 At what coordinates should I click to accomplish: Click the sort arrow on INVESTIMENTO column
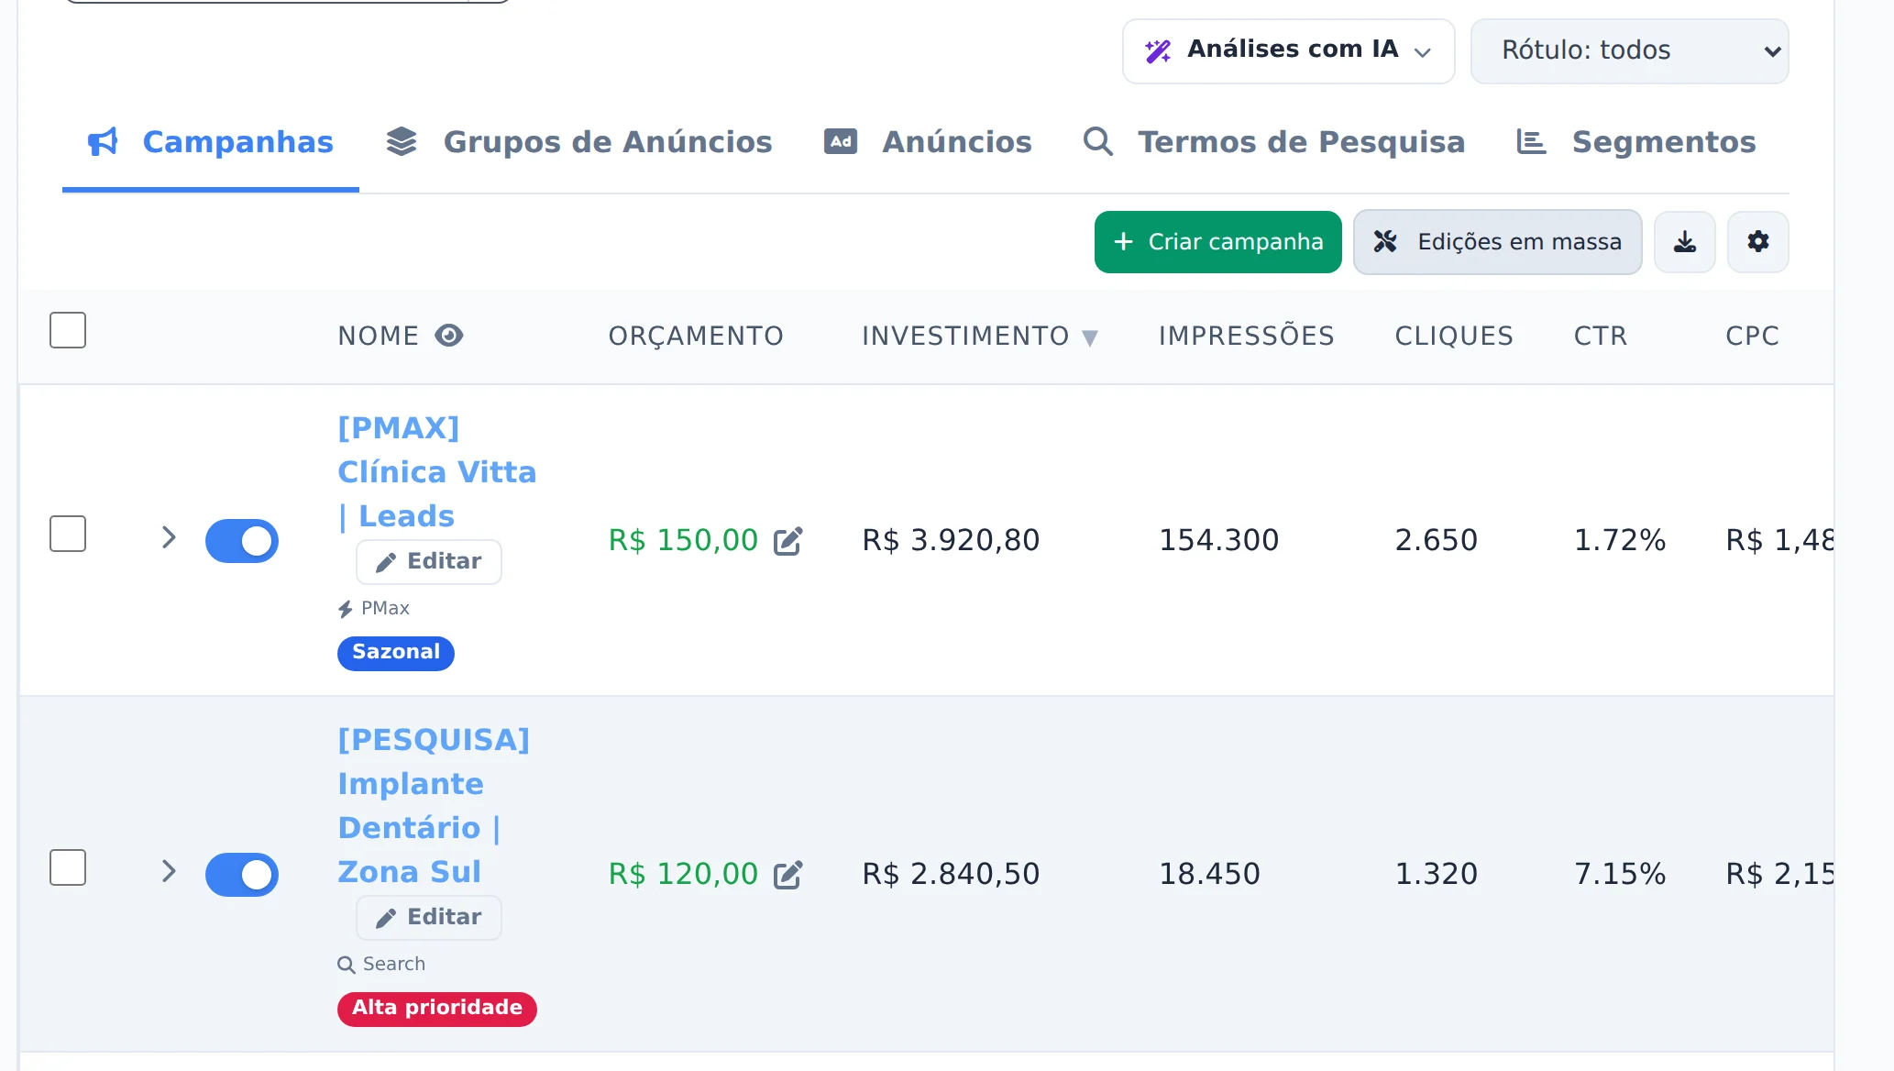coord(1089,337)
